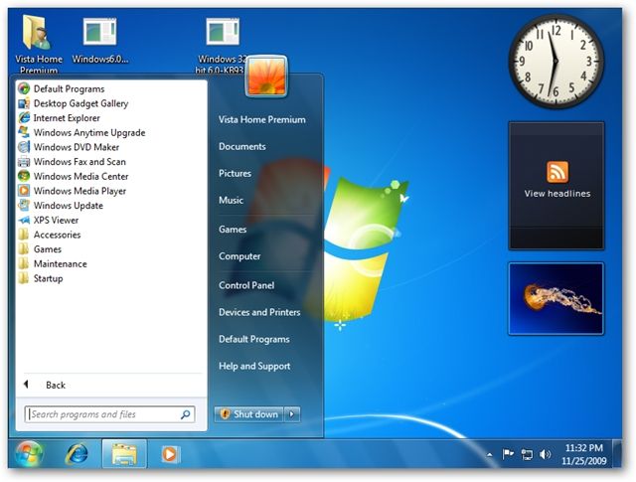
Task: Open the Action Center flag tray icon
Action: point(508,454)
